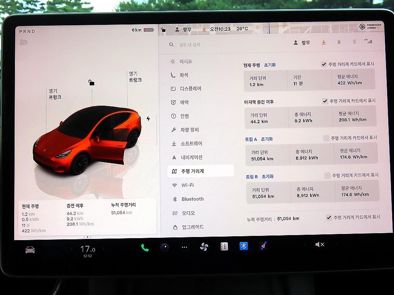Image resolution: width=394 pixels, height=295 pixels.
Task: Tap the charge port lightning icon
Action: point(148,118)
